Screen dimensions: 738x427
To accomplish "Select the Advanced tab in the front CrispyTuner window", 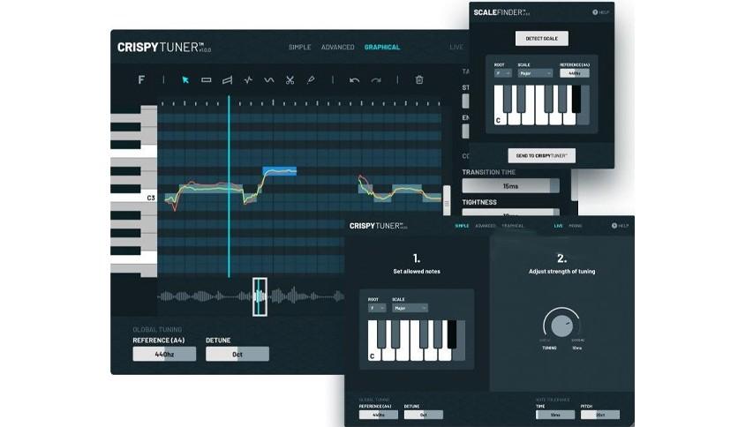I will (x=486, y=226).
